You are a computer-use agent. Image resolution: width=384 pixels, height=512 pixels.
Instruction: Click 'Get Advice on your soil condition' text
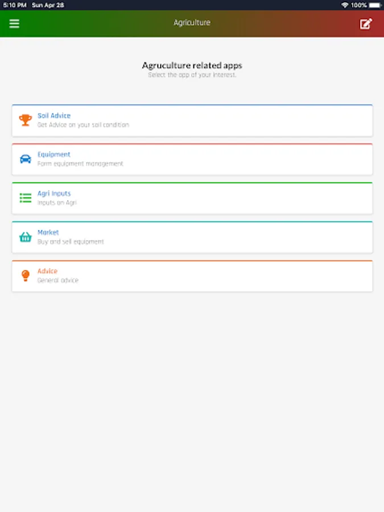point(83,125)
